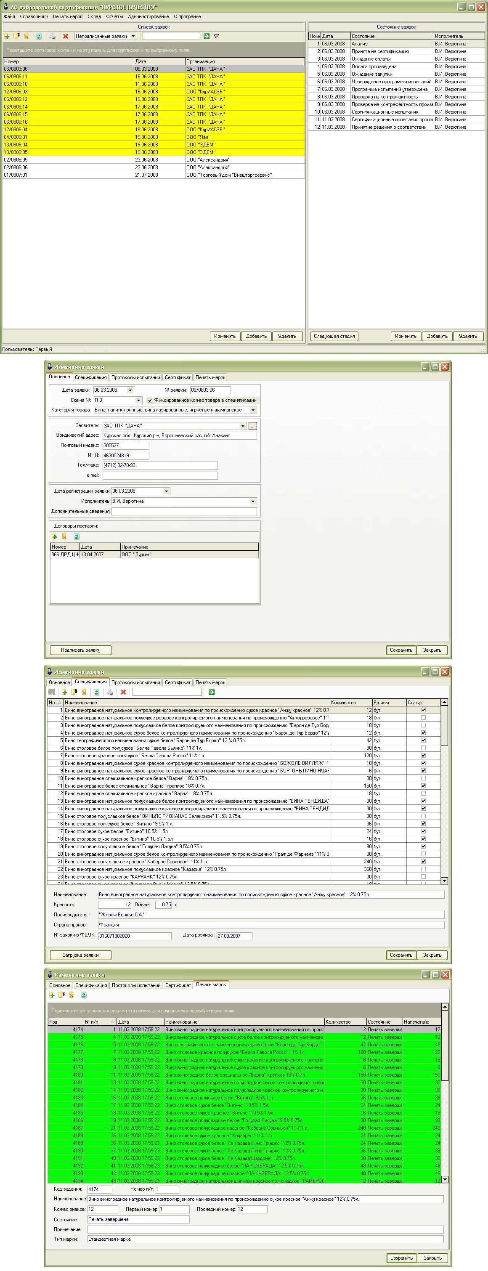
Task: Toggle Фиксированное кол-во товара в спецификации checkbox
Action: click(150, 400)
